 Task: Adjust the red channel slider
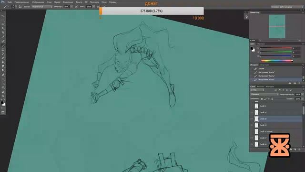pos(276,48)
